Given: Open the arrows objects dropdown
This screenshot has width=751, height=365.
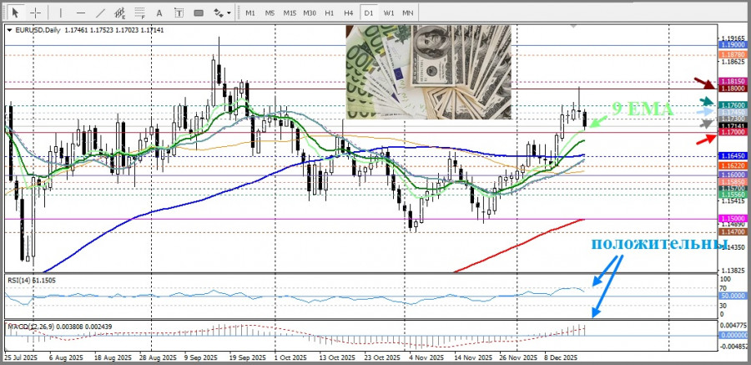Looking at the screenshot, I should 222,13.
